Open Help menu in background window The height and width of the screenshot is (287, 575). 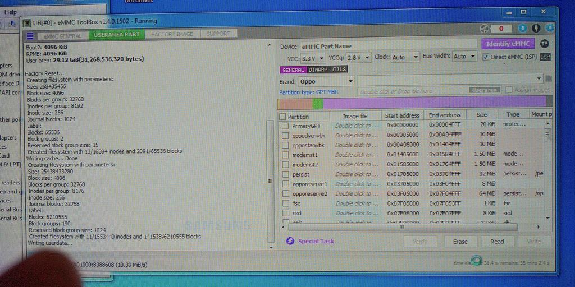pyautogui.click(x=11, y=12)
